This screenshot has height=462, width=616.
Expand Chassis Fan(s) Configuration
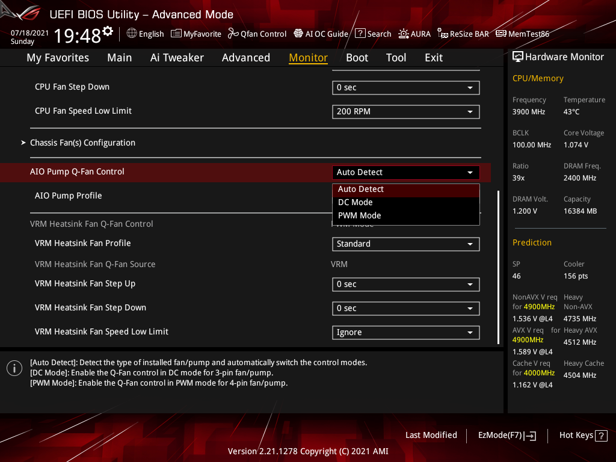[82, 143]
